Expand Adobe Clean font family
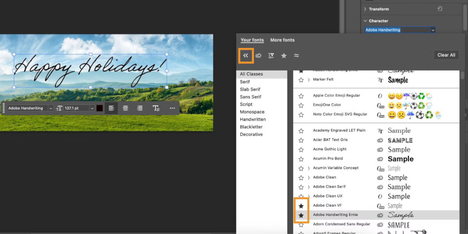 tap(309, 177)
